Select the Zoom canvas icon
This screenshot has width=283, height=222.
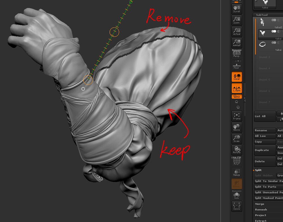[x=237, y=20]
